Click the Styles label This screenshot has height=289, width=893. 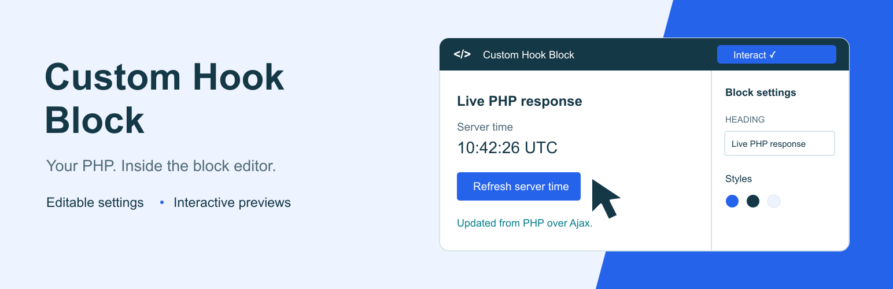point(739,179)
